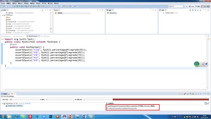Expand the folded import statement in the editor
The image size is (211, 119).
pos(4,39)
